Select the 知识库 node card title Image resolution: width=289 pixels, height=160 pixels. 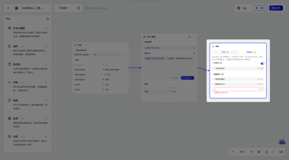(17, 64)
